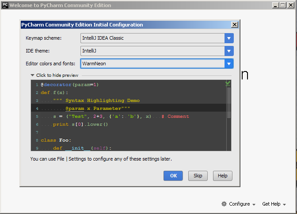
Task: Click the OK button
Action: point(173,176)
